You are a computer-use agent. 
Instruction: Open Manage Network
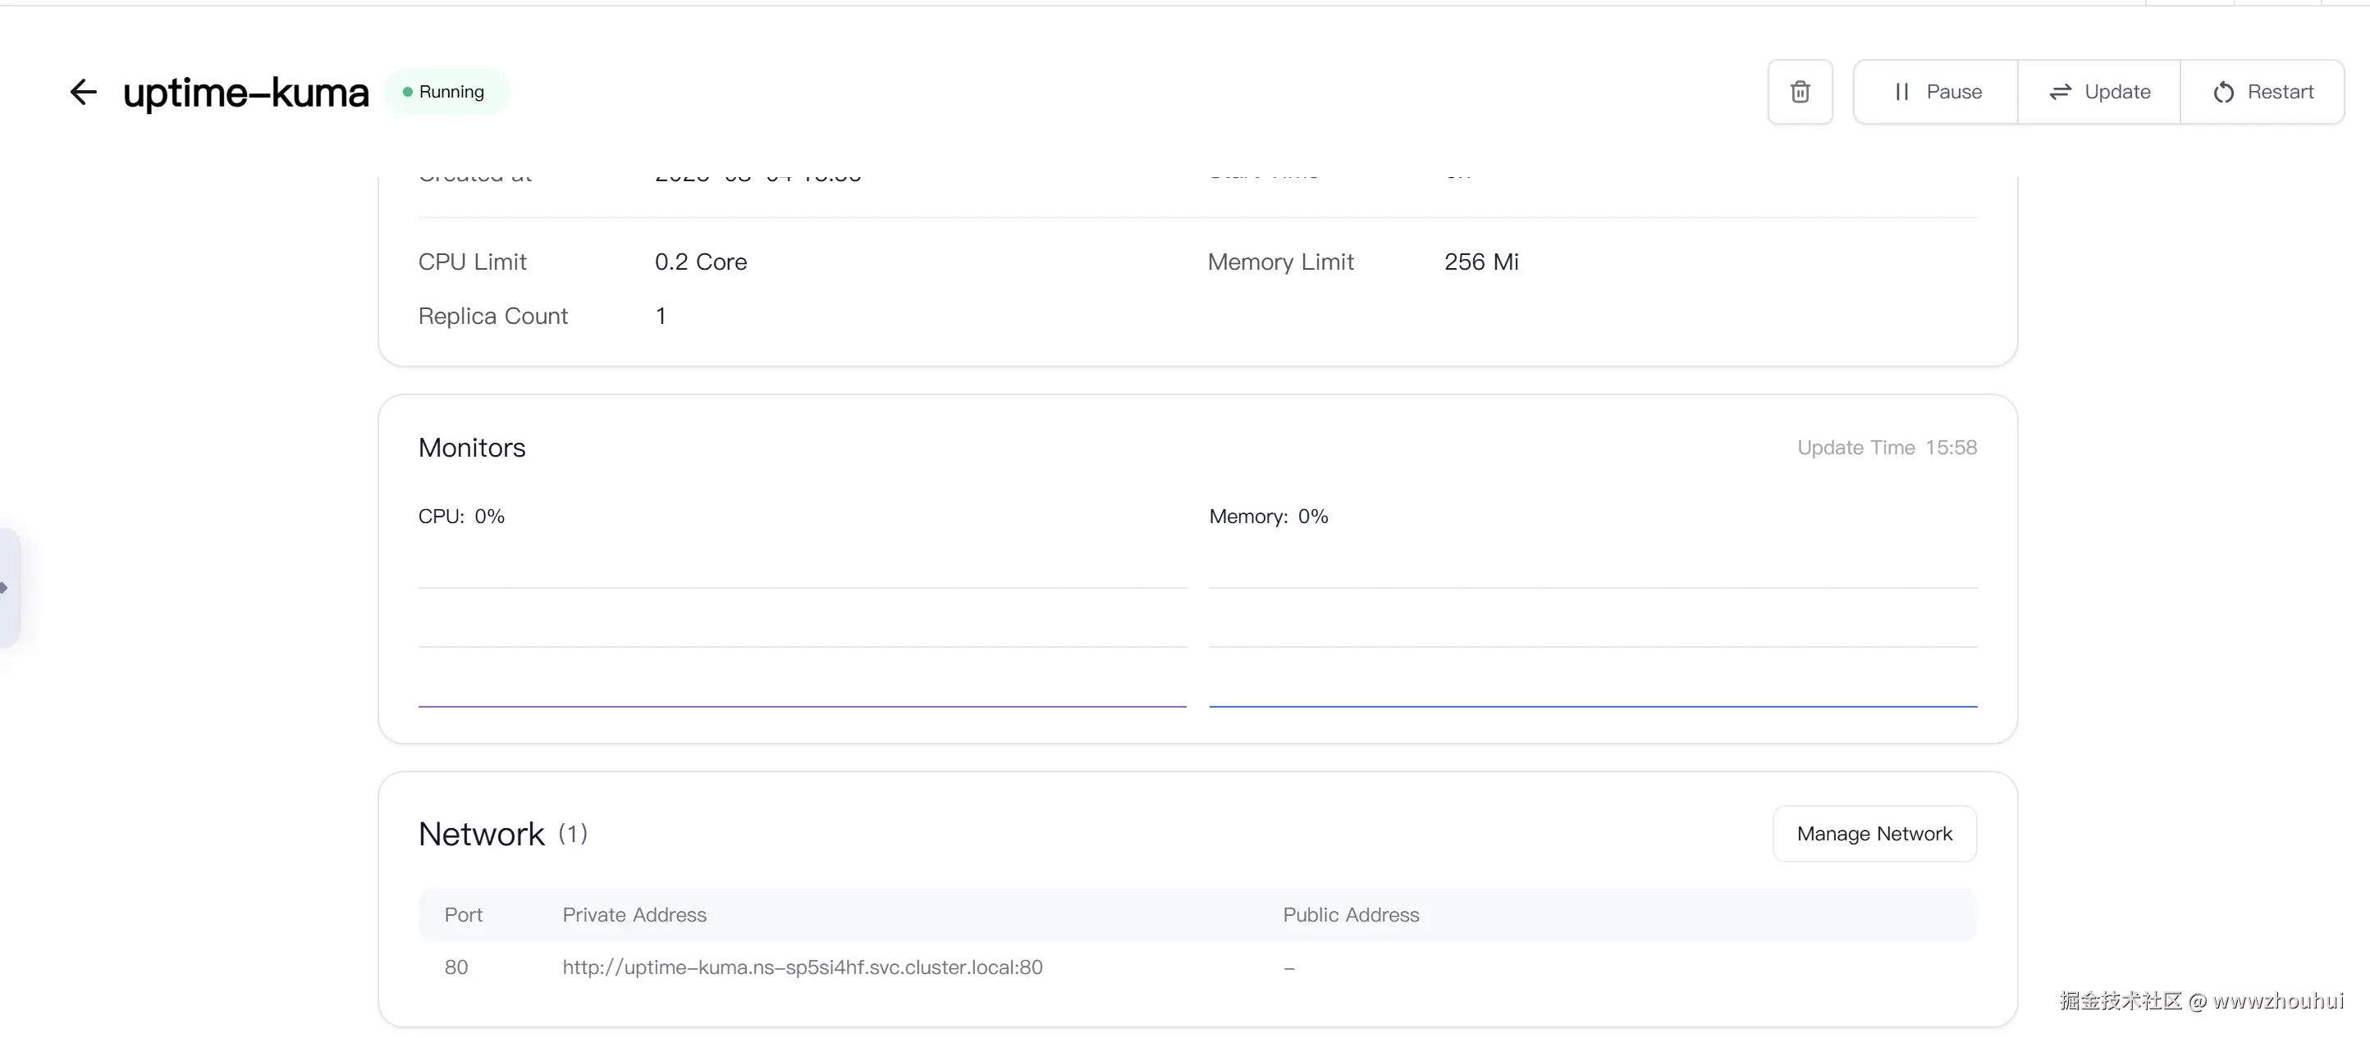1874,834
